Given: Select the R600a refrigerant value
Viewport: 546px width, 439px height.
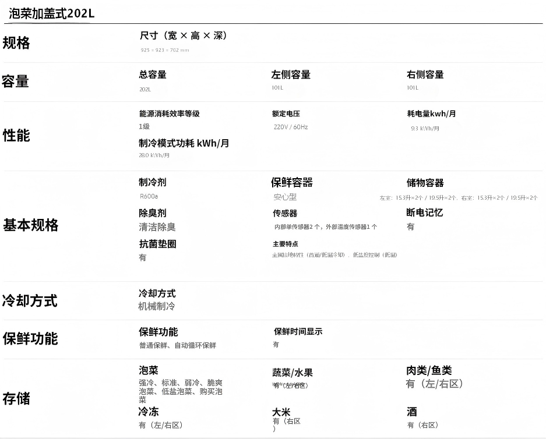Looking at the screenshot, I should click(x=149, y=196).
